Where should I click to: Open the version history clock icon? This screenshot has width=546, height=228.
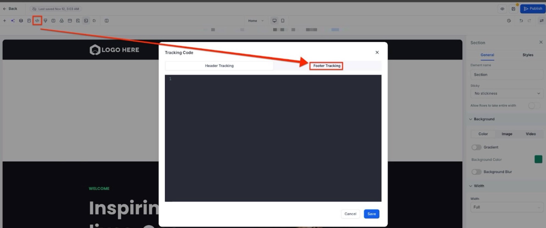[x=509, y=21]
